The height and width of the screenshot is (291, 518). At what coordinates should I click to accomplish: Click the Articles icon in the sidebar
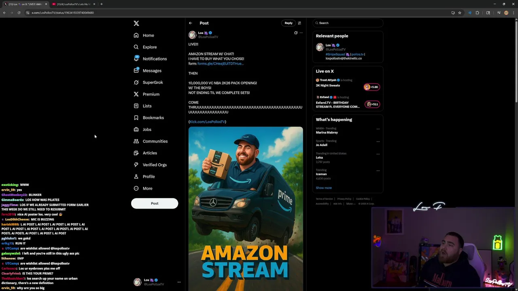tap(136, 153)
